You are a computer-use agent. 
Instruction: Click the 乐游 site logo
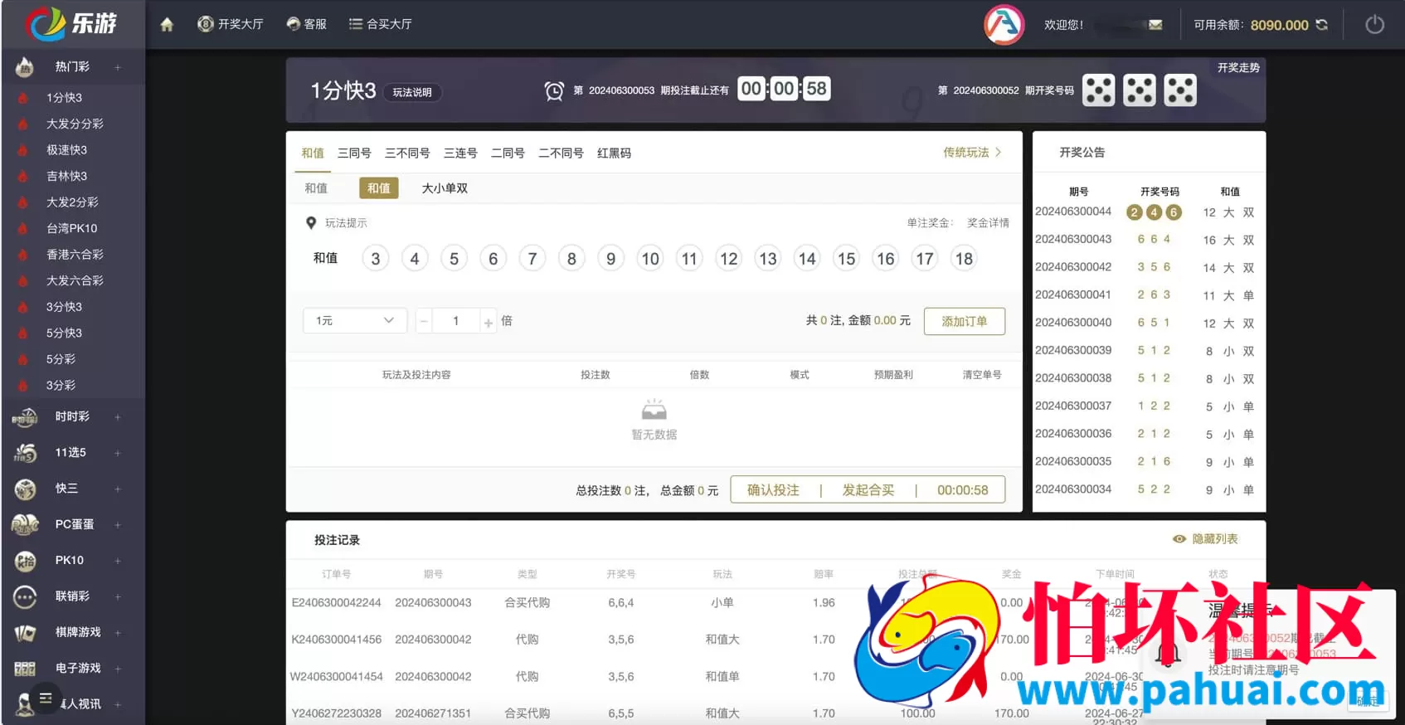coord(71,23)
